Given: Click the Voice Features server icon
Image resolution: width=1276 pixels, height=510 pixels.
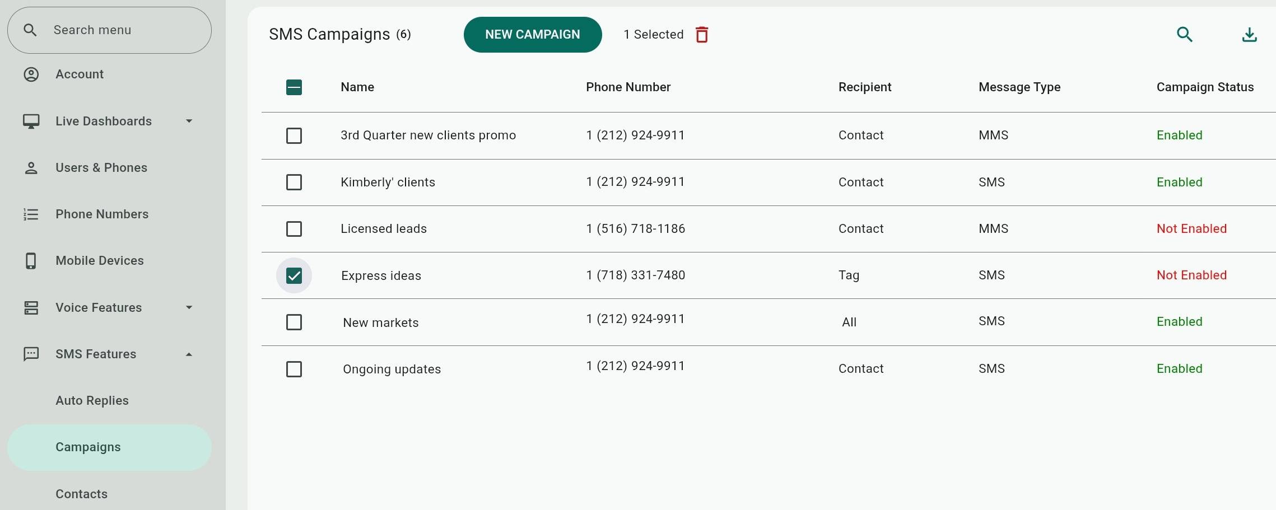Looking at the screenshot, I should (x=31, y=308).
